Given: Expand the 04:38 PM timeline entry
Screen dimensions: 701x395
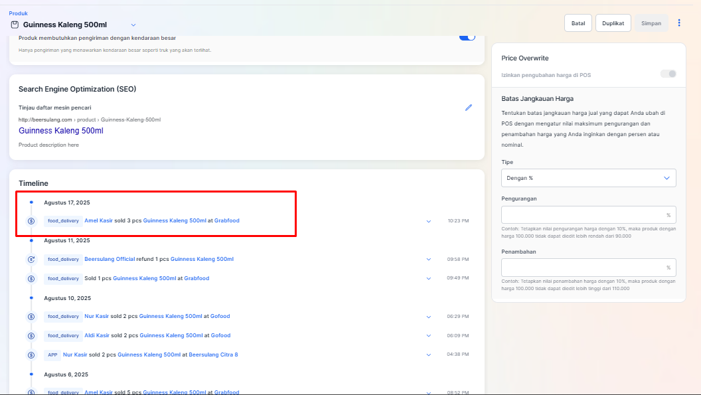Looking at the screenshot, I should [x=428, y=355].
